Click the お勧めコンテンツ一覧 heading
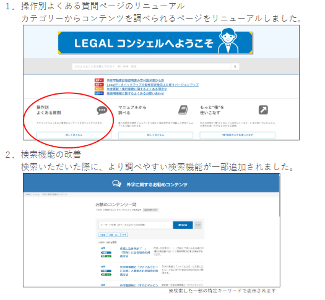325x300 pixels. pyautogui.click(x=116, y=205)
